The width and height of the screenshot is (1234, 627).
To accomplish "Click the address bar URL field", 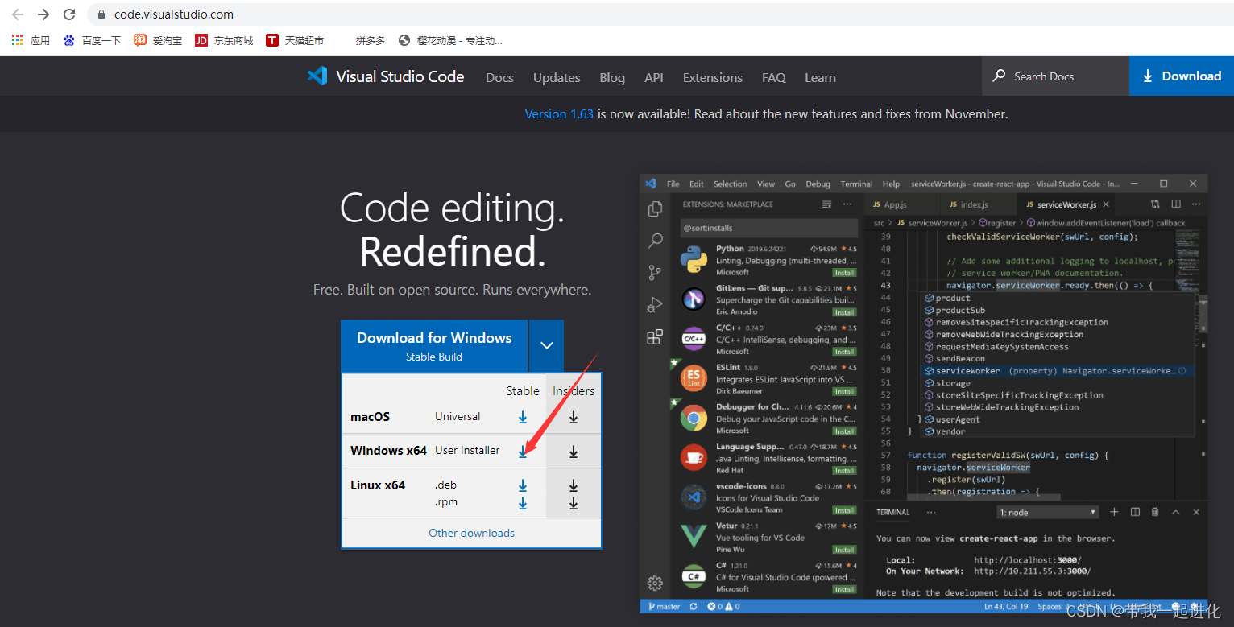I will coord(660,14).
